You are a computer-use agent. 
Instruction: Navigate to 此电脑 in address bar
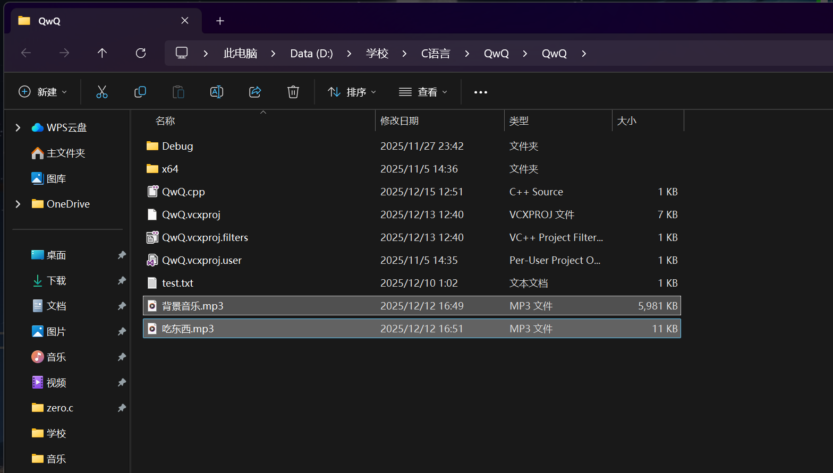click(241, 54)
